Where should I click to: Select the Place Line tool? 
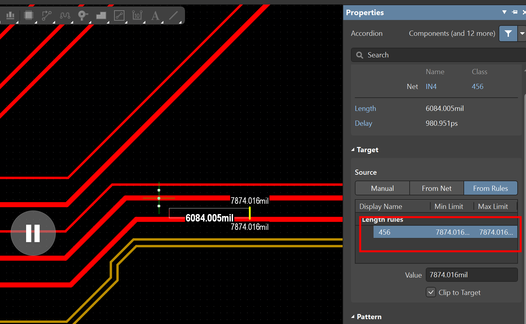pos(173,15)
